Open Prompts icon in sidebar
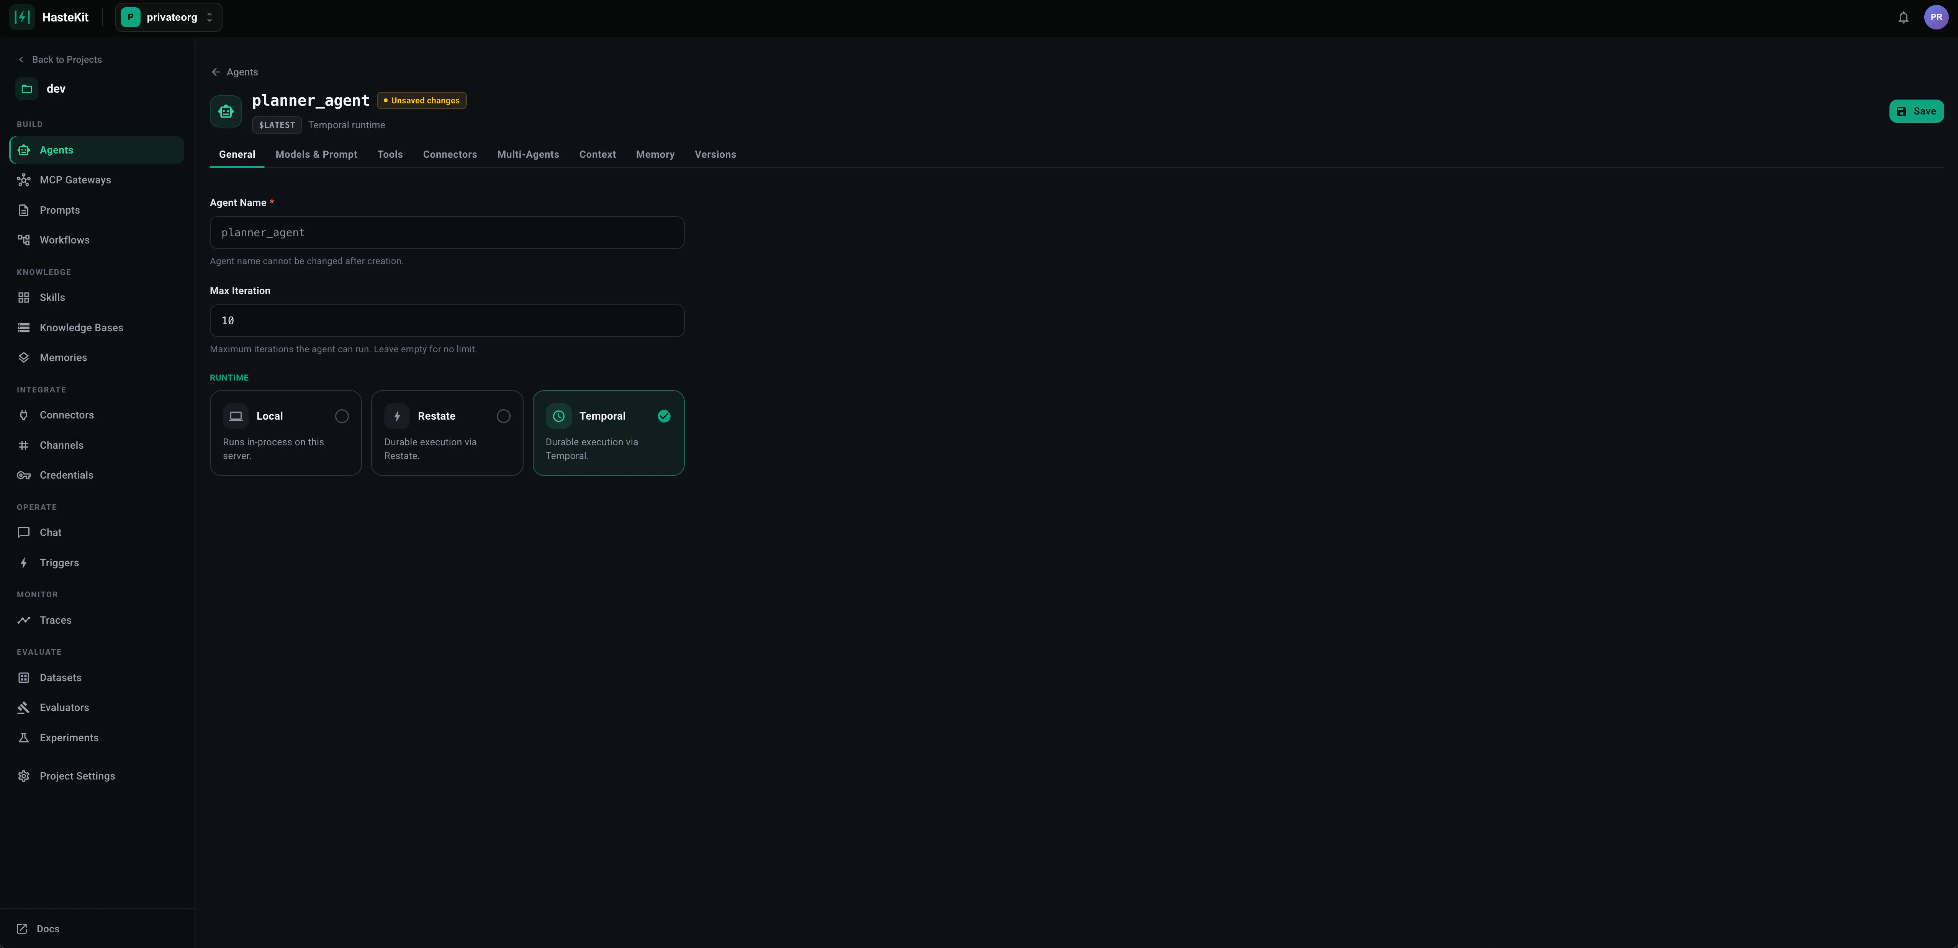 tap(24, 211)
